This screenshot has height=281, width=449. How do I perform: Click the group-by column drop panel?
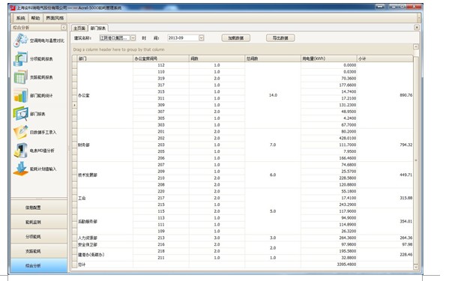coord(241,49)
